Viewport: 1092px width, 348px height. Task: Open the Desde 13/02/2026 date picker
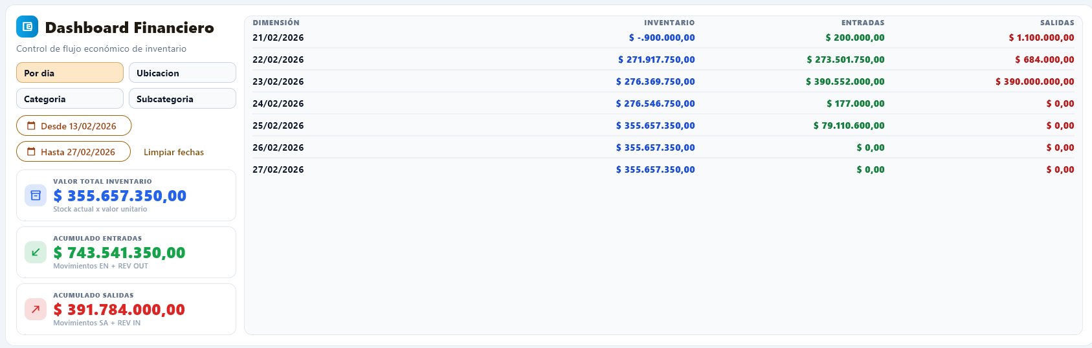coord(74,126)
